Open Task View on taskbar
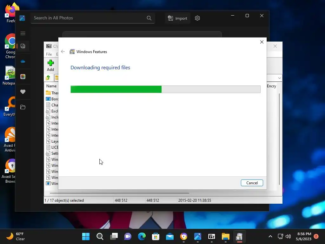This screenshot has height=244, width=325. 114,236
